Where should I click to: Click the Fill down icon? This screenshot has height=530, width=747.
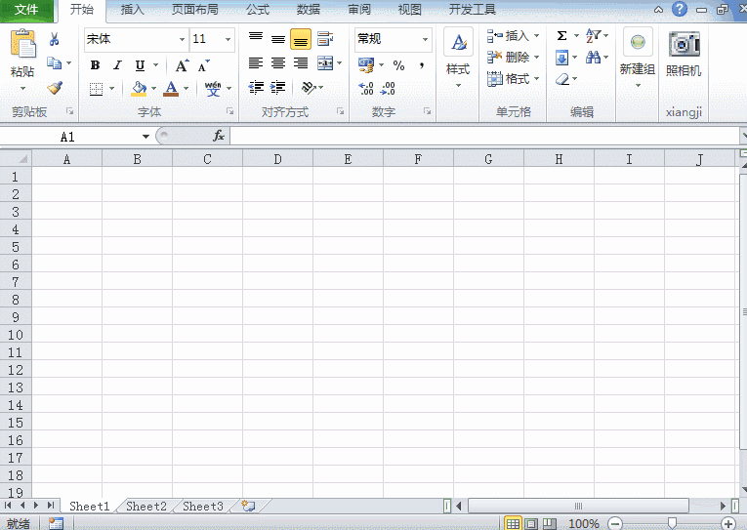pos(562,59)
